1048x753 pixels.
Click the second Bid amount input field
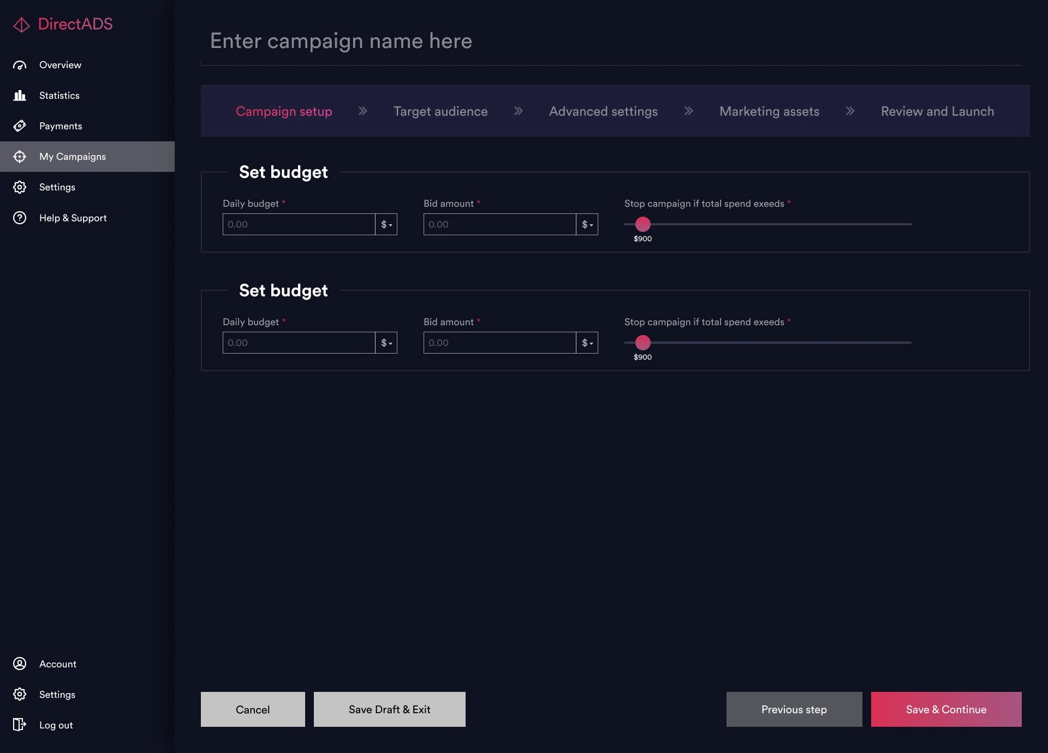[499, 343]
